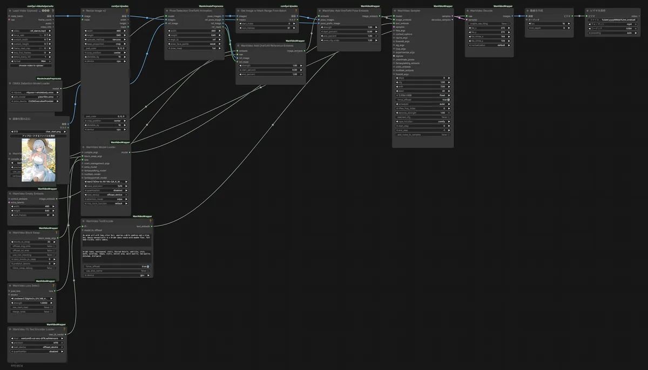The width and height of the screenshot is (648, 370).
Task: Open rope_function dropdown set to comfy
Action: pyautogui.click(x=423, y=121)
